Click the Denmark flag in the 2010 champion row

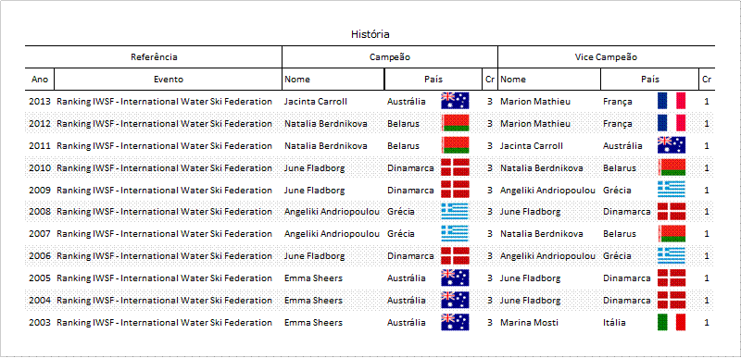(455, 167)
